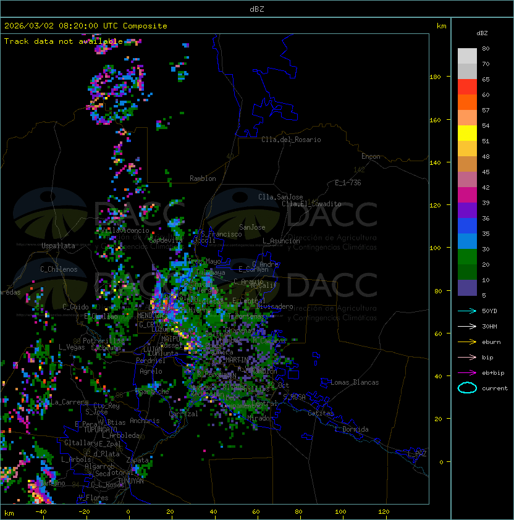Click the bip pink arrow legend icon
Image resolution: width=514 pixels, height=520 pixels.
[x=467, y=358]
